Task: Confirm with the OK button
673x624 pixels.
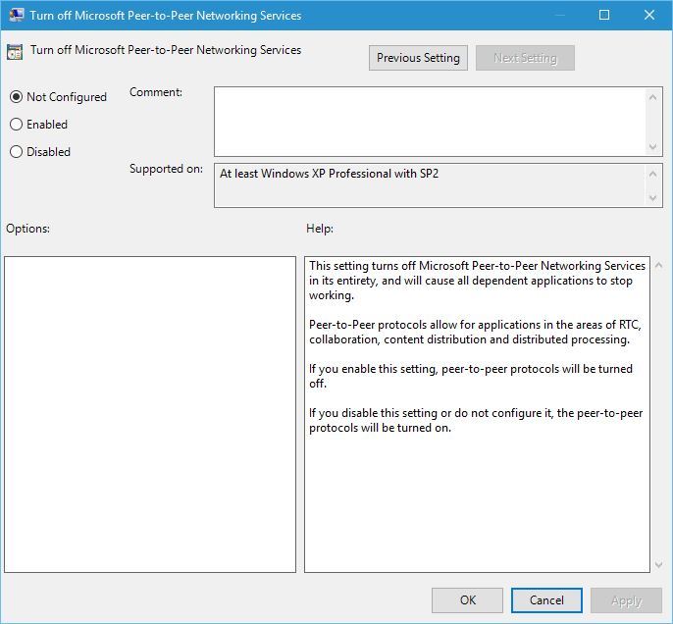Action: coord(467,600)
